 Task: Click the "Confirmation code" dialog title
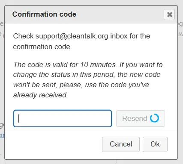tap(44, 14)
